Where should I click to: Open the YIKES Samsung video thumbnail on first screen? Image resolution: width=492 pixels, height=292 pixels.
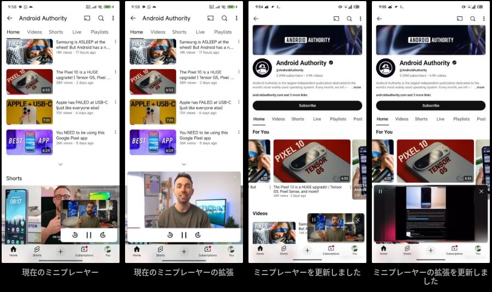point(30,51)
